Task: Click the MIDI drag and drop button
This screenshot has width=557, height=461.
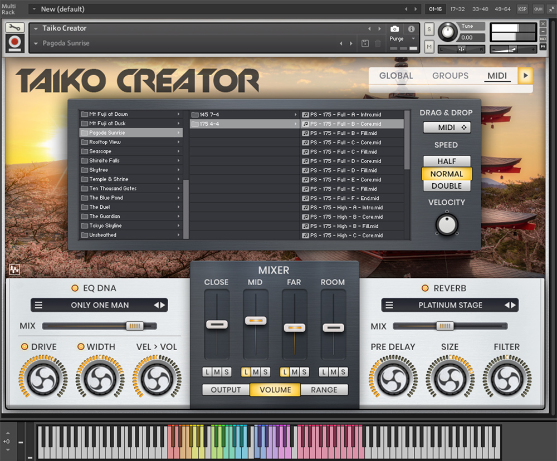Action: tap(447, 127)
